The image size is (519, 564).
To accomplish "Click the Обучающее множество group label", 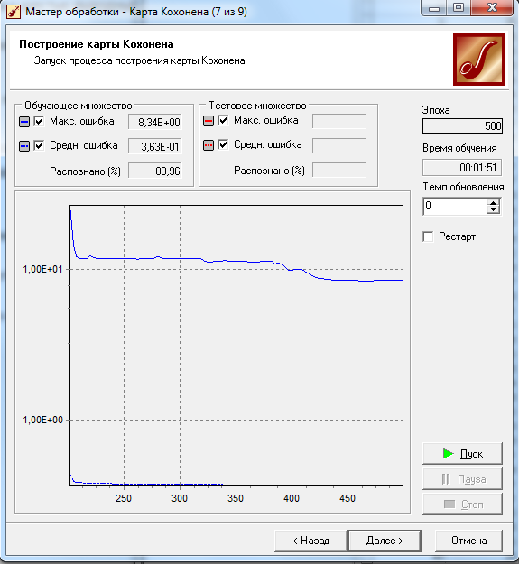I will point(78,106).
